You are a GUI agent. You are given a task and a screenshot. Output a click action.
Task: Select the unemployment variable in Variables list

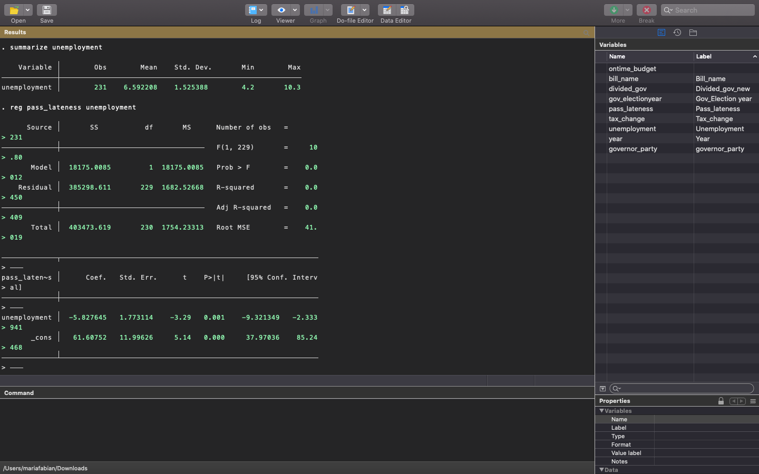(677, 129)
